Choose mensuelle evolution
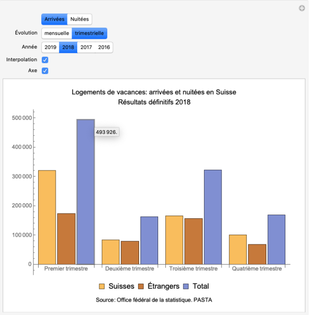This screenshot has width=309, height=315. pyautogui.click(x=57, y=33)
